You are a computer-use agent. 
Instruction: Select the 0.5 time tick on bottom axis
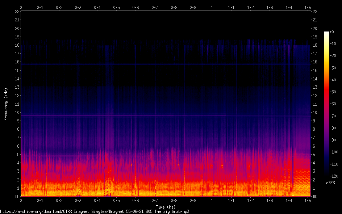pyautogui.click(x=116, y=200)
